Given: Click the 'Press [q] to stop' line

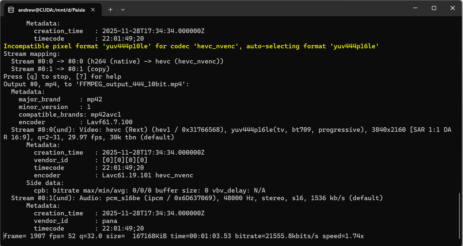Looking at the screenshot, I should (x=62, y=76).
